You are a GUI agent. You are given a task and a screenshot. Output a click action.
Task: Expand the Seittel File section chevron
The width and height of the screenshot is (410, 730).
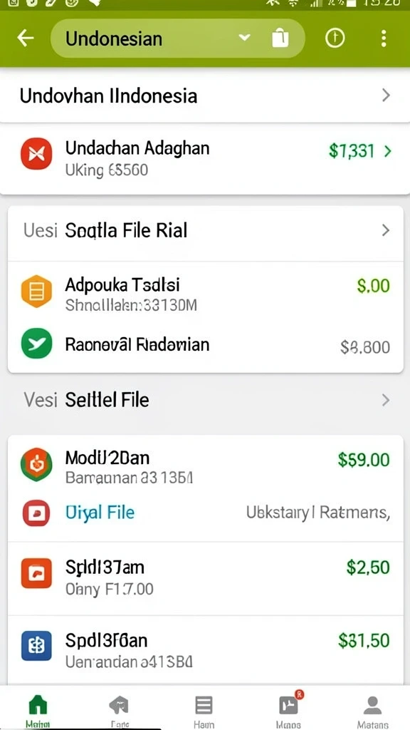tap(385, 401)
